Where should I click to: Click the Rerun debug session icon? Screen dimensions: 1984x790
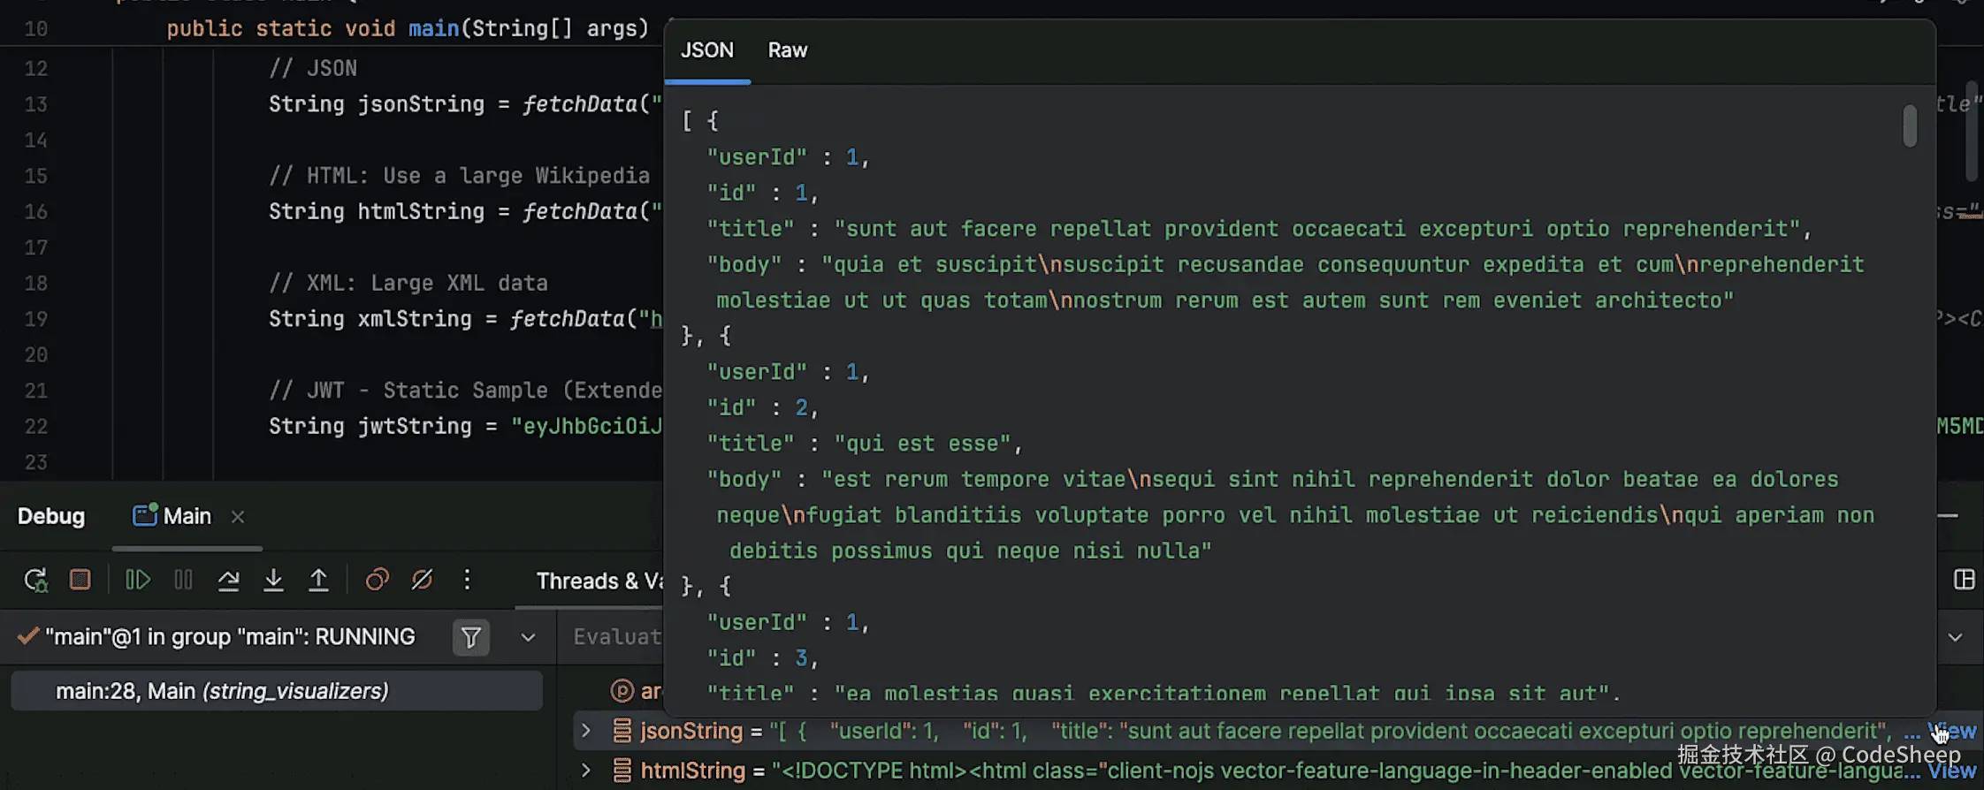click(35, 581)
